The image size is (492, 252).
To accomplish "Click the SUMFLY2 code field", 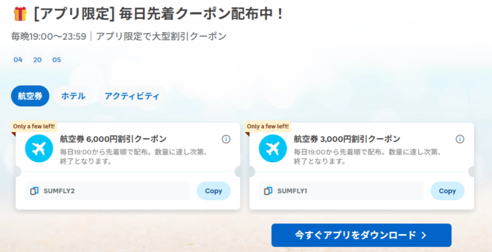I will click(x=107, y=191).
